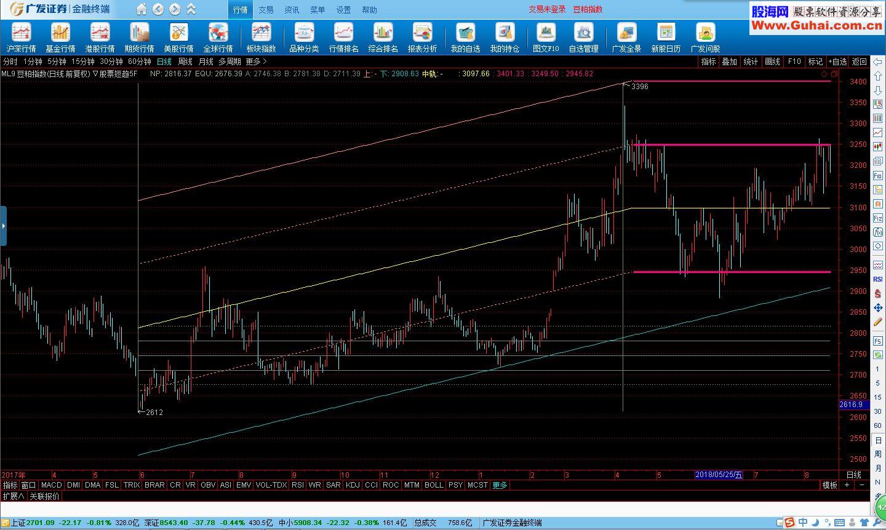Open 图文F10 info page
Image resolution: width=886 pixels, height=530 pixels.
coord(546,38)
